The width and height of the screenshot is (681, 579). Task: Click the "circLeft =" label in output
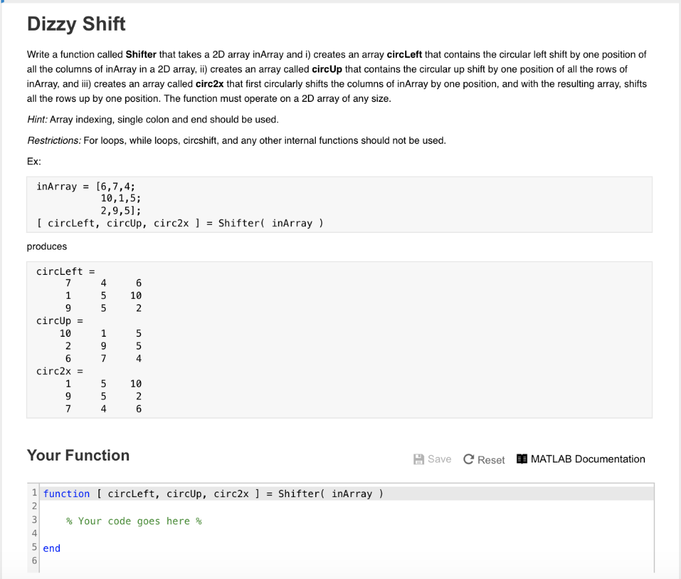point(66,272)
